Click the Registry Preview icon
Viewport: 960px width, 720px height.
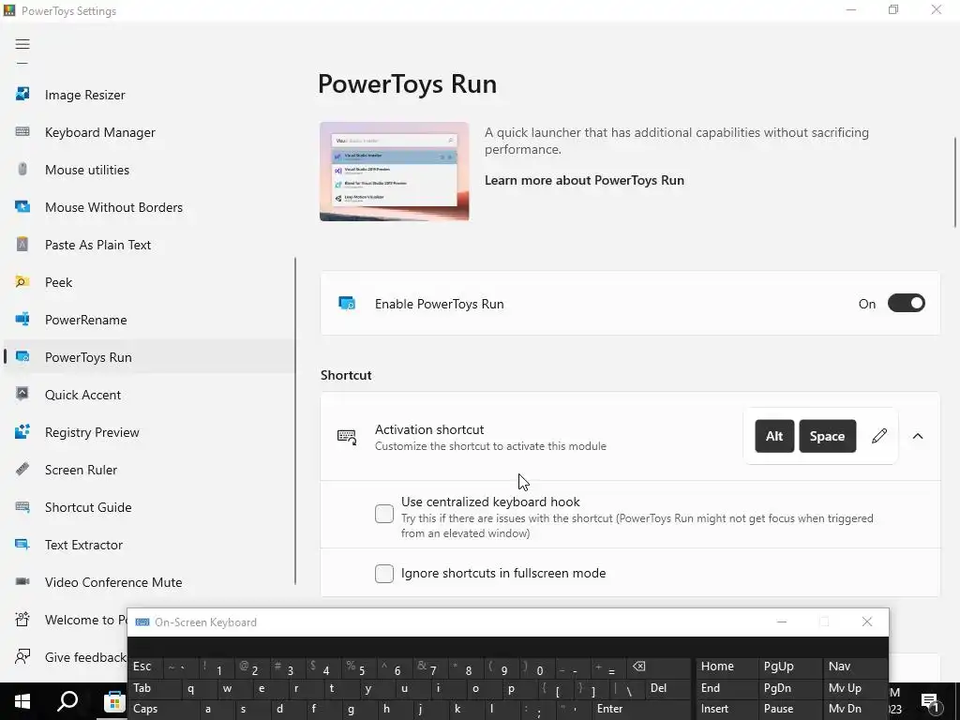coord(22,431)
